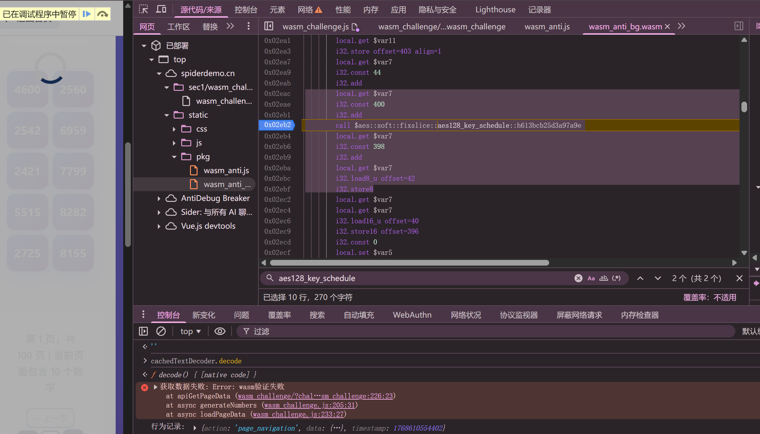The height and width of the screenshot is (434, 760).
Task: Clear the search box text
Action: [x=578, y=278]
